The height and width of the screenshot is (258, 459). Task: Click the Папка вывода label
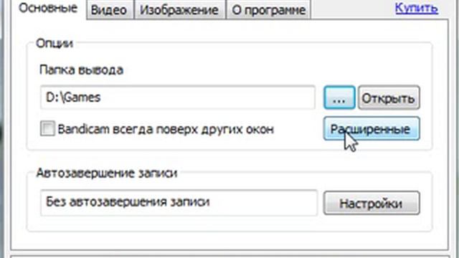click(x=81, y=70)
